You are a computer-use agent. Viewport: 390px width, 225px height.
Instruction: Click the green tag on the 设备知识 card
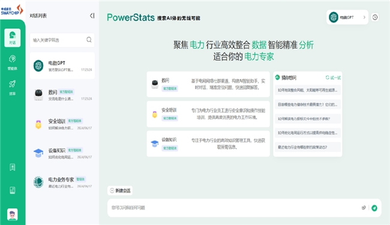pyautogui.click(x=170, y=148)
